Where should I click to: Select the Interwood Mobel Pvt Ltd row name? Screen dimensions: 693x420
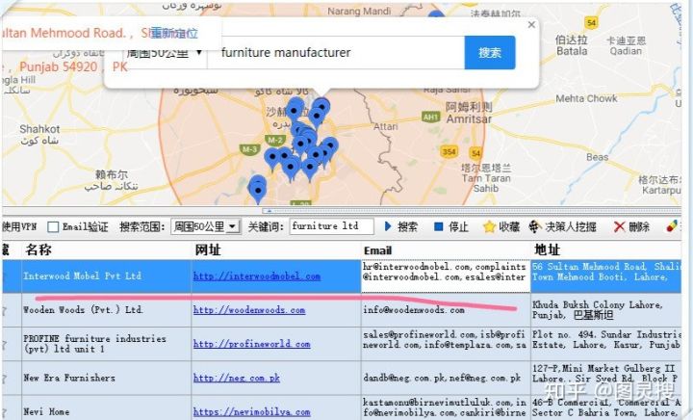coord(83,276)
